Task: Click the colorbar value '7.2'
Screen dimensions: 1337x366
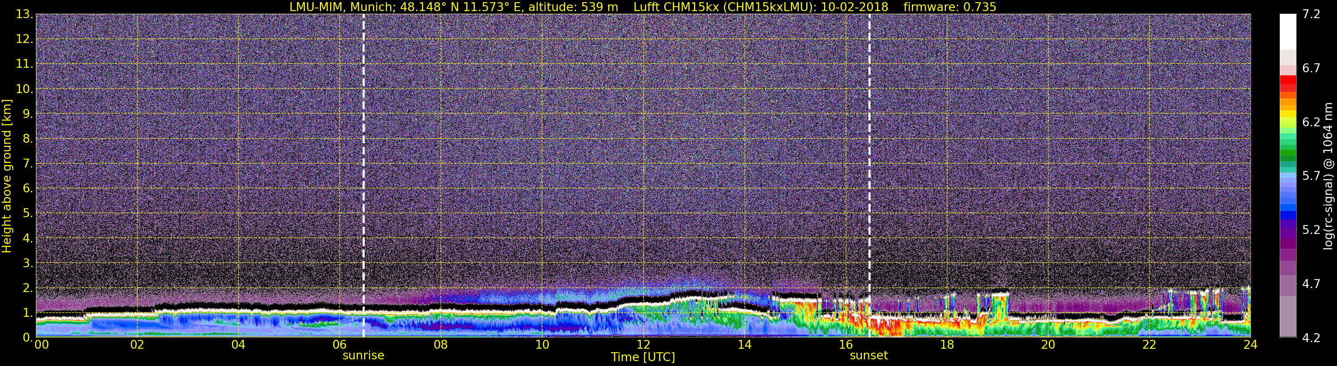Action: pos(1311,14)
